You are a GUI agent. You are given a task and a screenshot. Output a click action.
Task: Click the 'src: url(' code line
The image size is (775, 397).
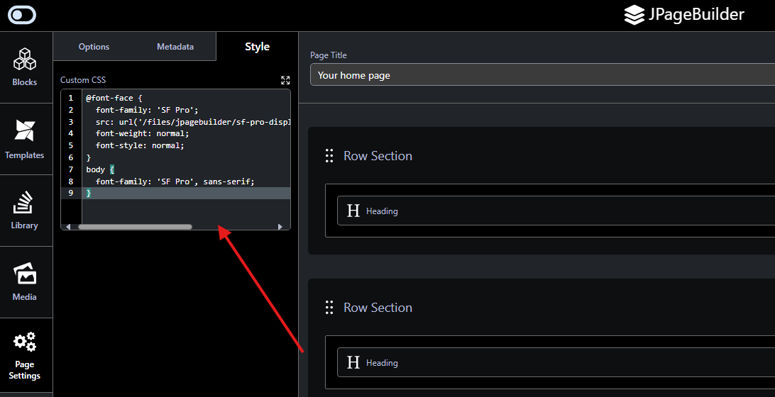pyautogui.click(x=193, y=121)
